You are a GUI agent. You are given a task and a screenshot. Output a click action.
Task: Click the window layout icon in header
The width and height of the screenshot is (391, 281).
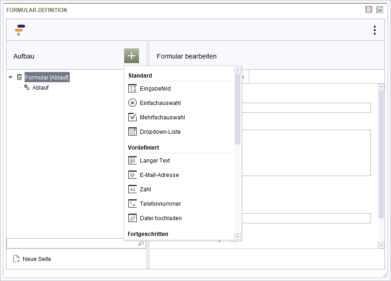click(x=379, y=9)
